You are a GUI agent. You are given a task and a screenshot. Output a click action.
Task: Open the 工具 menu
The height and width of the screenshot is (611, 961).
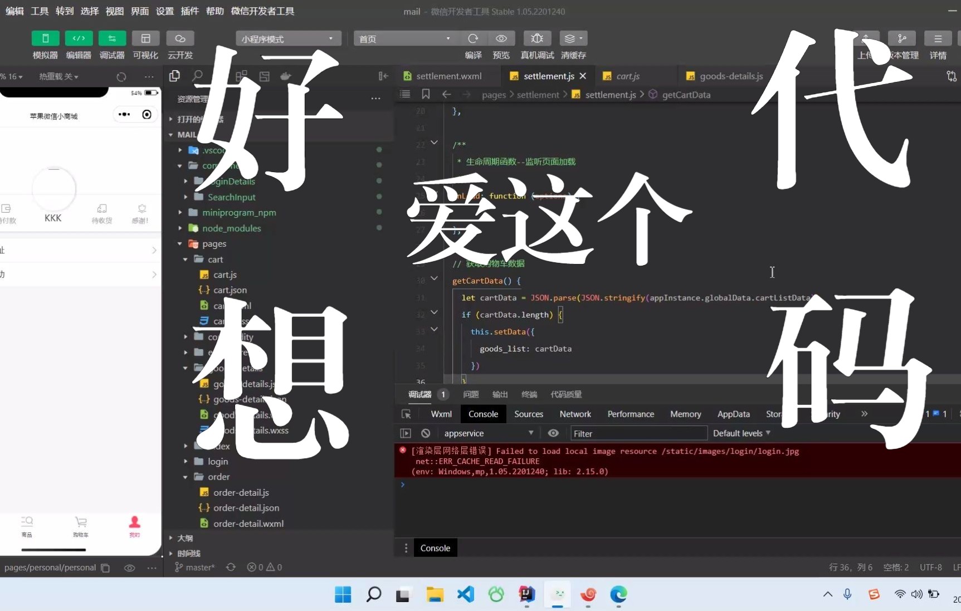click(x=40, y=11)
